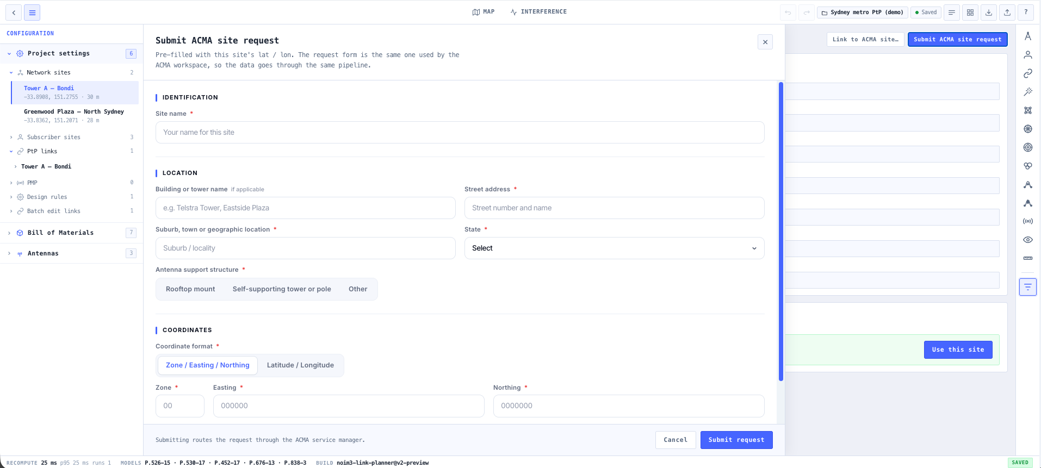The image size is (1041, 468).
Task: Collapse the Network sites tree group
Action: coord(11,72)
